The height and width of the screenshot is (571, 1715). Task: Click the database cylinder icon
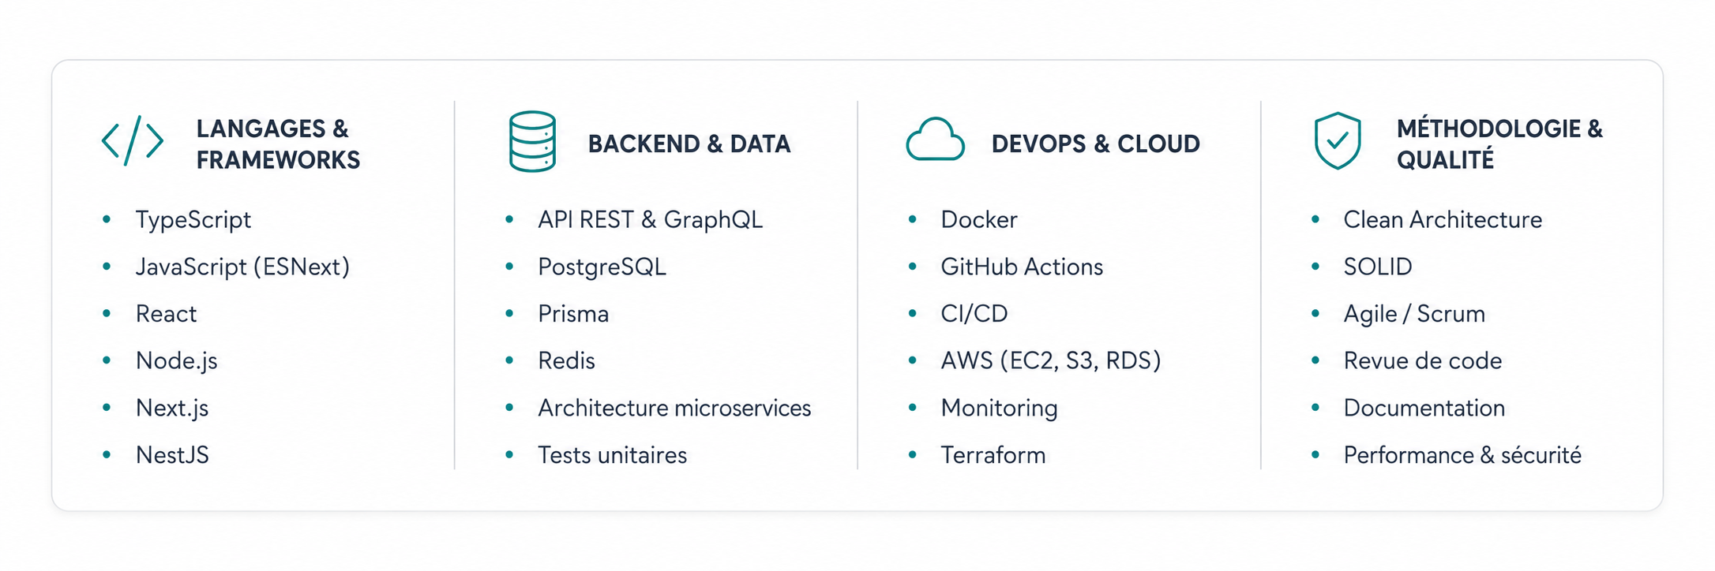coord(533,142)
